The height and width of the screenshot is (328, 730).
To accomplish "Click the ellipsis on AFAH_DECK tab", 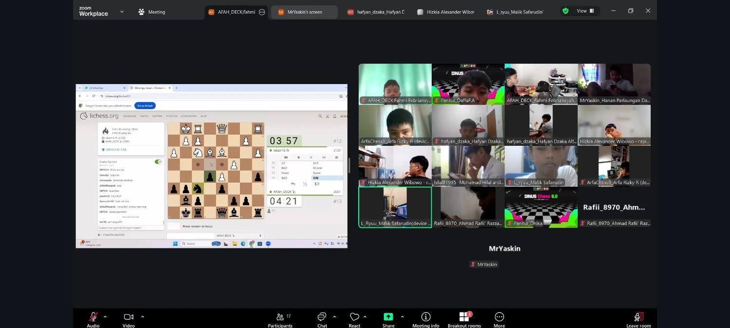I will coord(262,12).
